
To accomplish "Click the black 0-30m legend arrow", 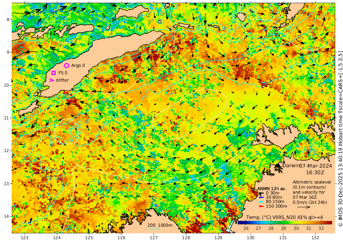I will pos(262,193).
